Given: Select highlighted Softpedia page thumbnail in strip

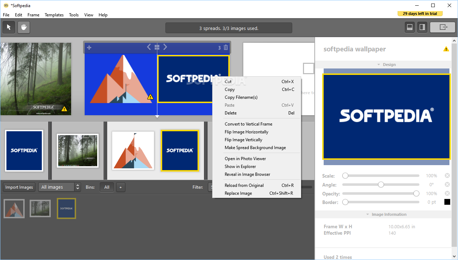Looking at the screenshot, I should [x=180, y=151].
